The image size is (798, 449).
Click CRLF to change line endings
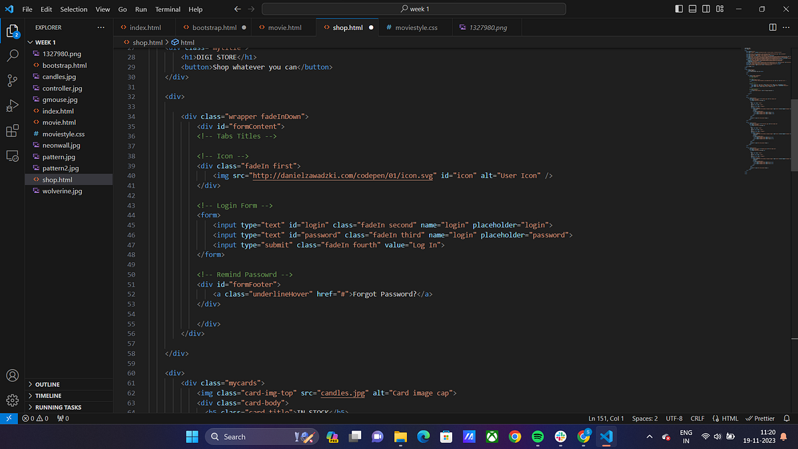click(697, 418)
